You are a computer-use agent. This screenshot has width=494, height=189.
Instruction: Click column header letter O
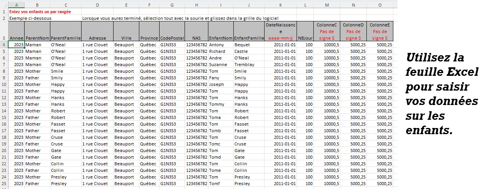tap(380, 5)
